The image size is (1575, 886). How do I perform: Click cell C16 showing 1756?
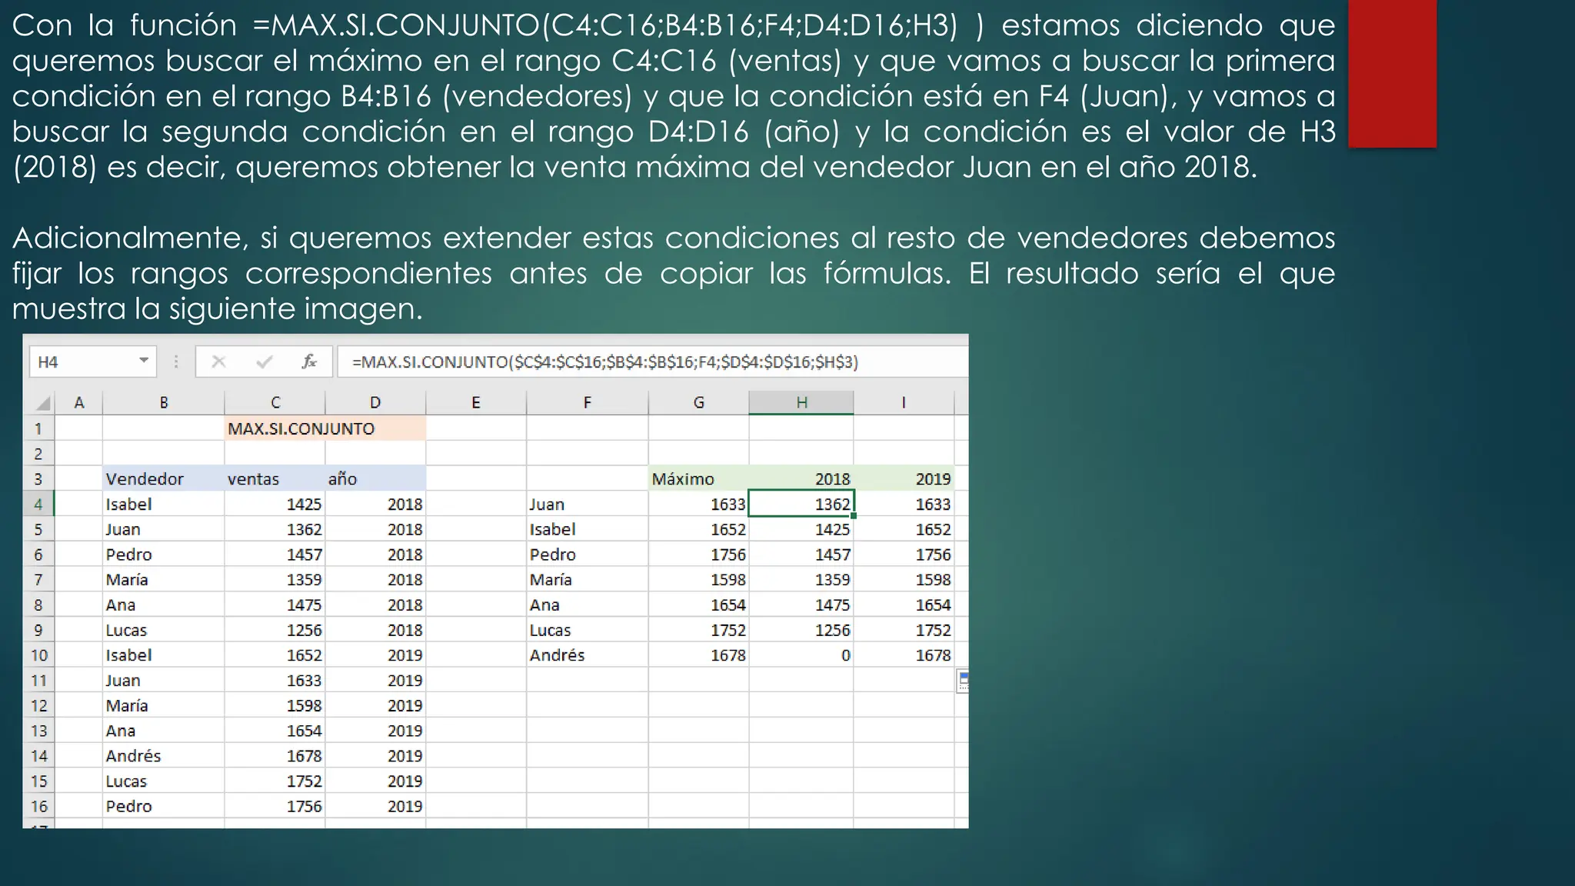[275, 806]
